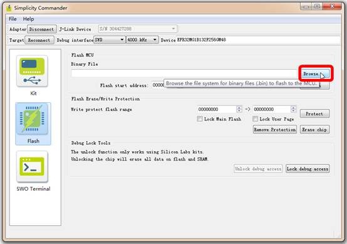
Task: Click the Binary File path field
Action: click(185, 73)
